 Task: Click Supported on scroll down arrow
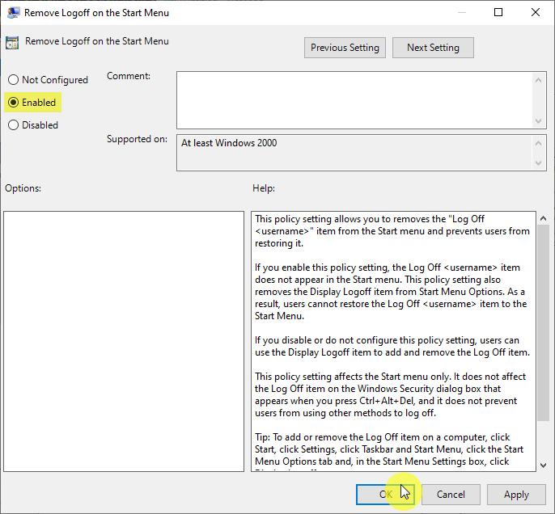coord(540,163)
